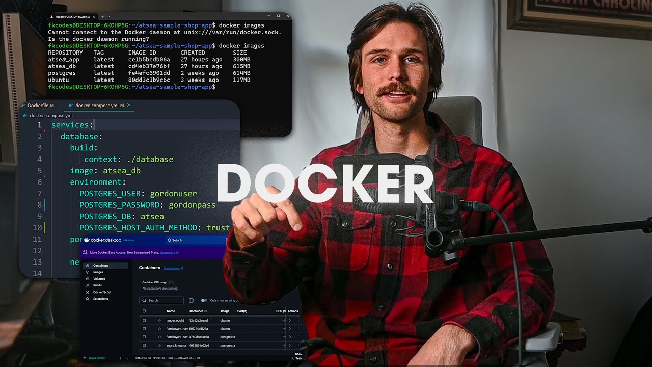Screen dimensions: 652x367
Task: Sort containers by Name column header
Action: tap(171, 311)
